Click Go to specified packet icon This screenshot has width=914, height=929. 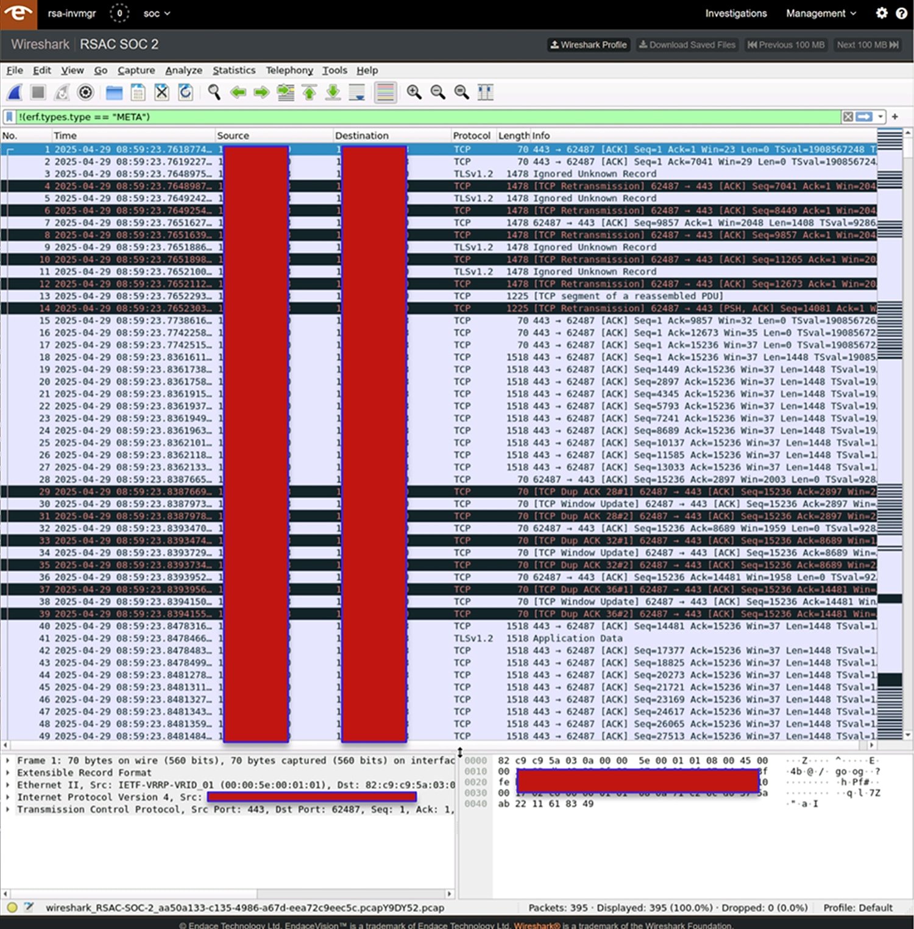286,93
